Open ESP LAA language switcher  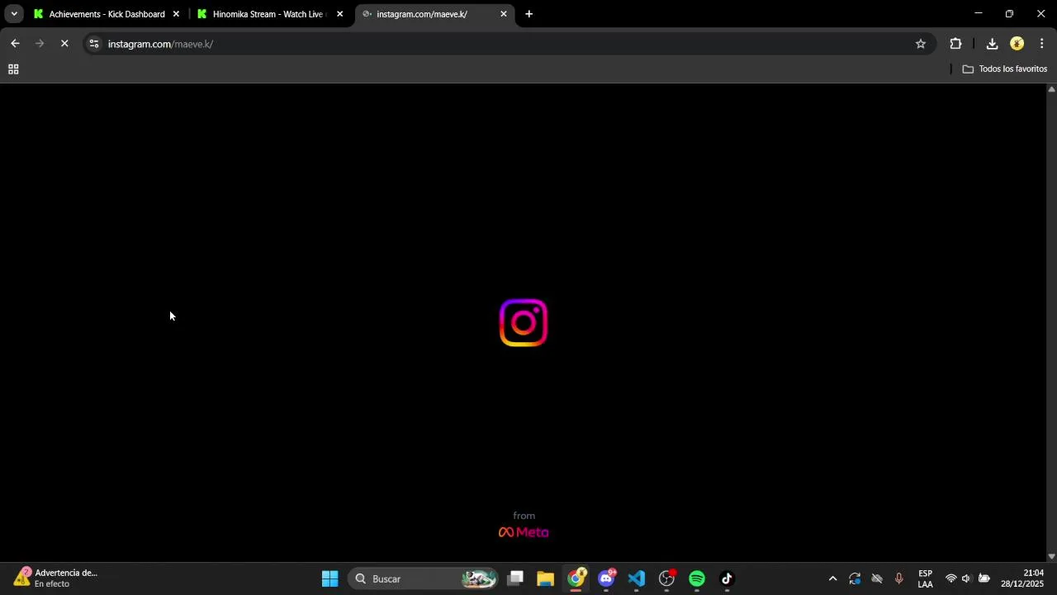click(x=926, y=578)
